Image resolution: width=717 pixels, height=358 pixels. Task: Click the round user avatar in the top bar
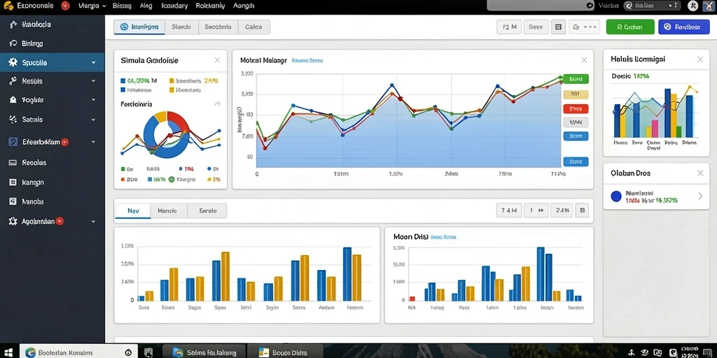pos(694,6)
